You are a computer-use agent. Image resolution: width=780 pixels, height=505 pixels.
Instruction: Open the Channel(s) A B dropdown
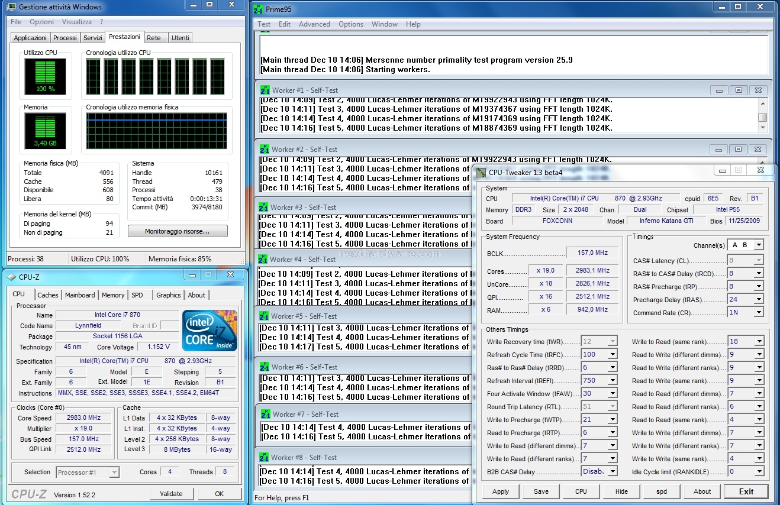(x=745, y=245)
